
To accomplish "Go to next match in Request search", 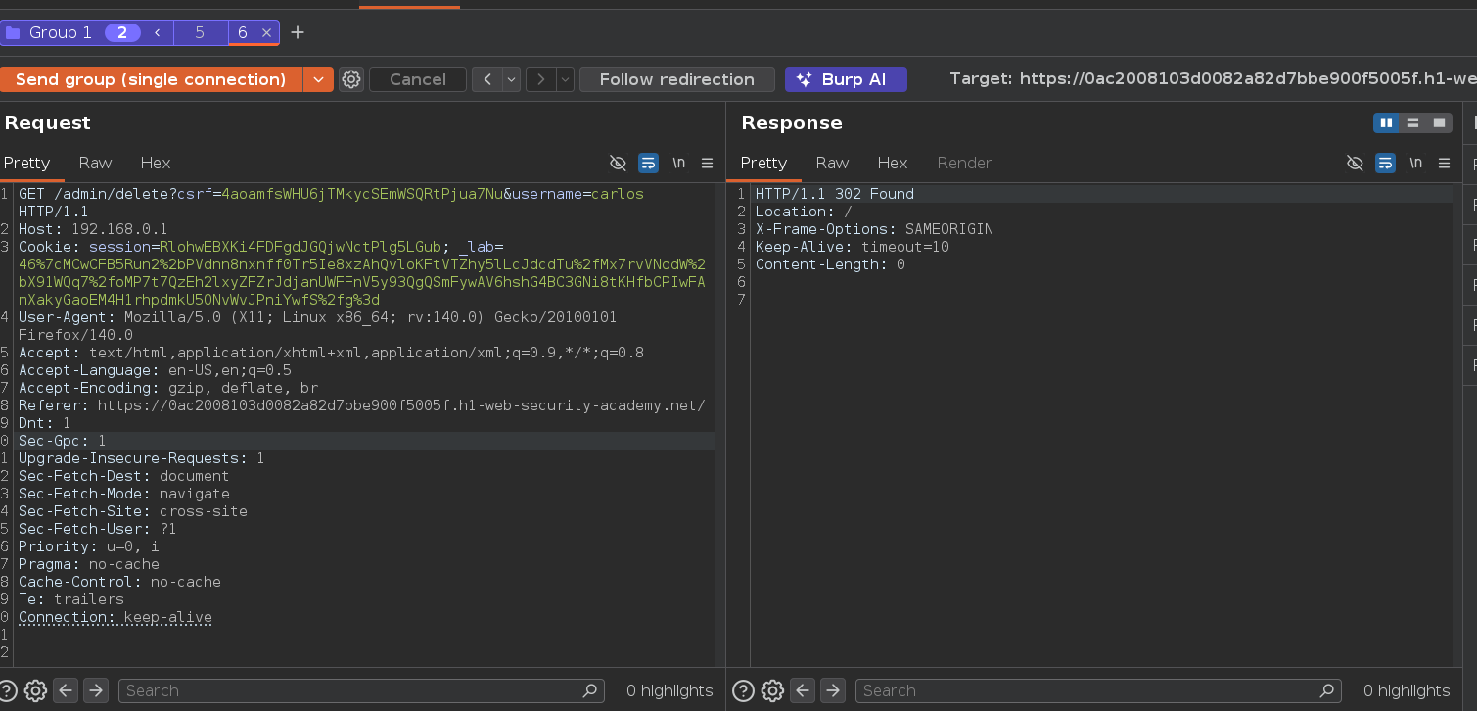I will 96,690.
